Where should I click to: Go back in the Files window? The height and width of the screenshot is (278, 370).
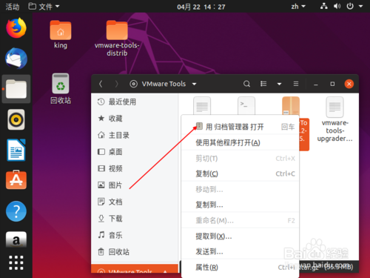pos(101,84)
